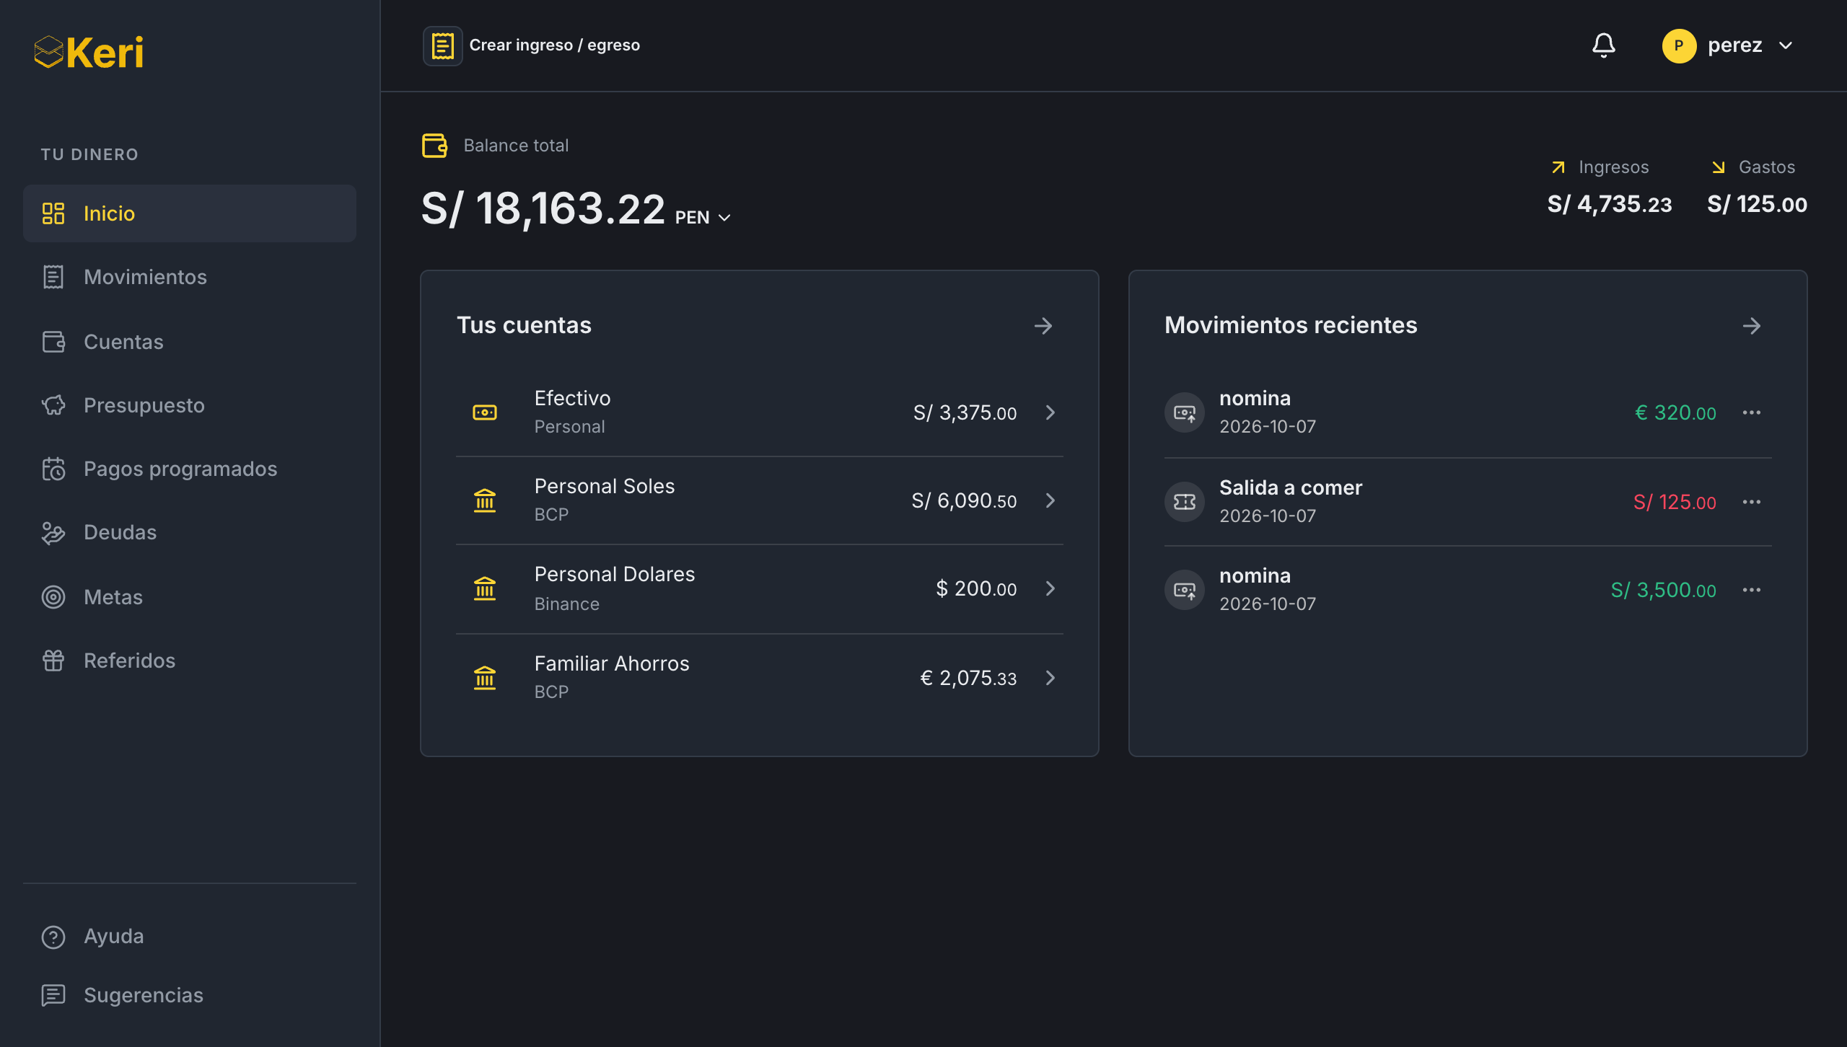
Task: Open options menu for Salida a comer
Action: pos(1752,502)
